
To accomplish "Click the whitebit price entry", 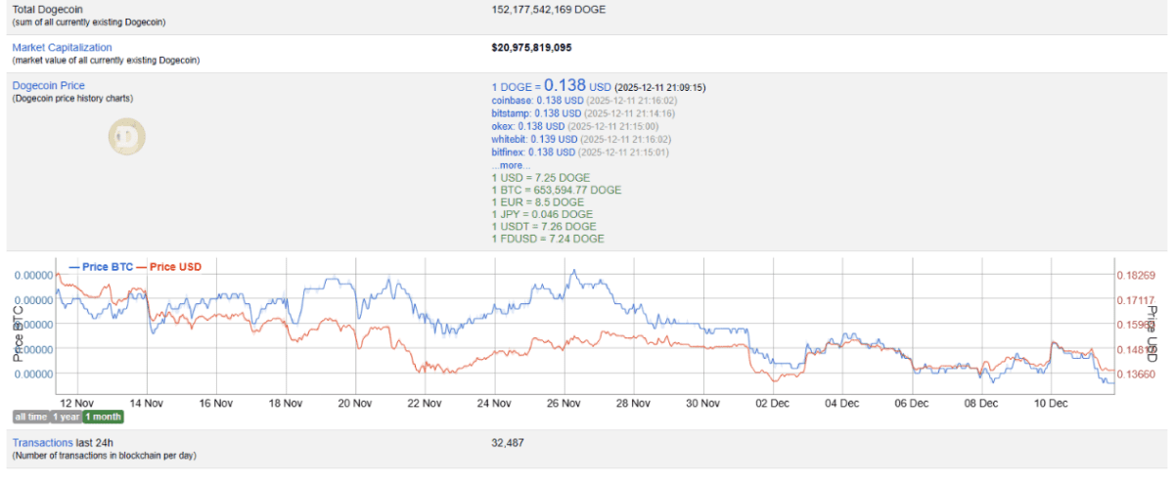I will coord(528,140).
